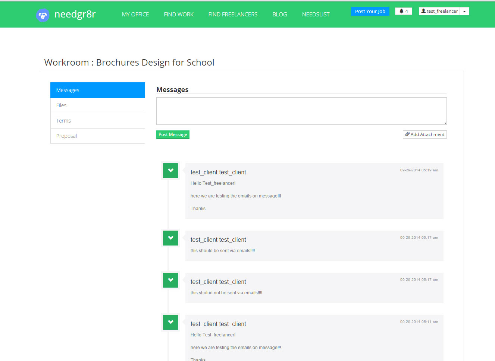This screenshot has width=495, height=361.
Task: Open the BLOG link
Action: (x=279, y=15)
